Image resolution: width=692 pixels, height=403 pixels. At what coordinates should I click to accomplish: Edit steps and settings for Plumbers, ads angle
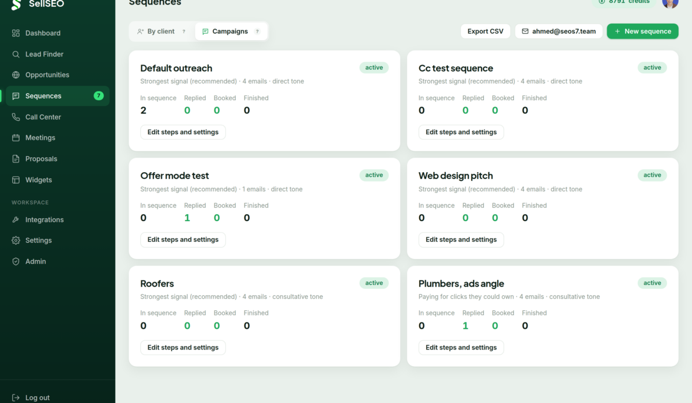tap(461, 348)
